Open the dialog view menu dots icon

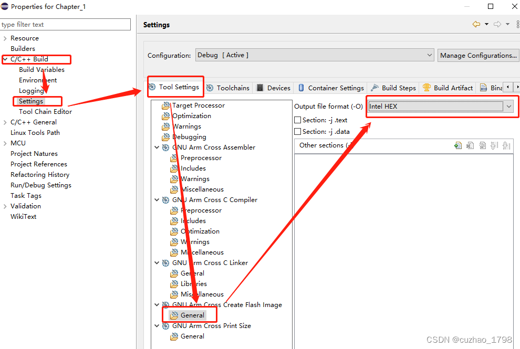pos(517,24)
